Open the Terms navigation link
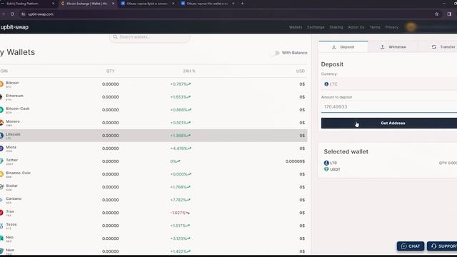Image resolution: width=457 pixels, height=257 pixels. tap(375, 27)
